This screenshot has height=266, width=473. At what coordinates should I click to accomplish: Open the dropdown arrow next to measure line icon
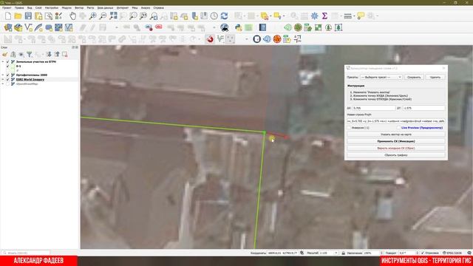354,16
